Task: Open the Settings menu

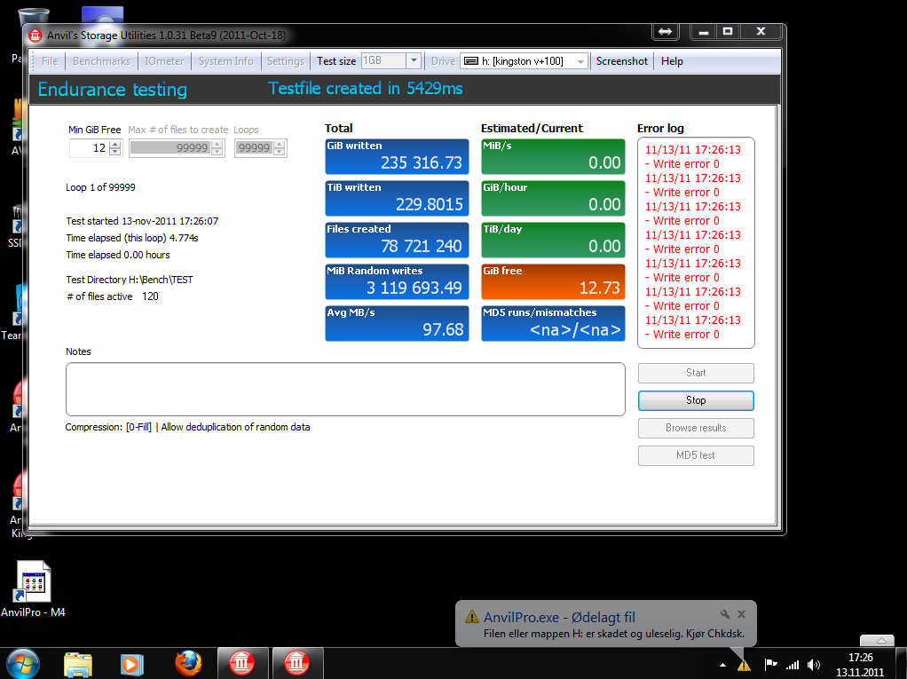Action: click(285, 61)
